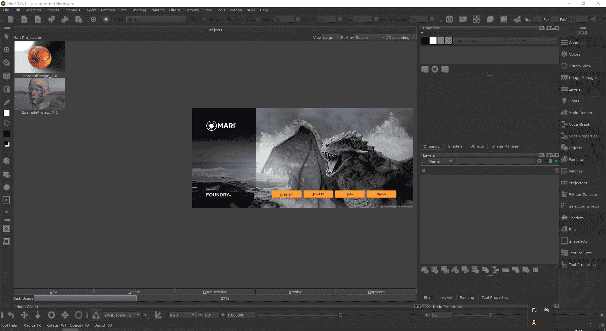Open the Node Graph palette from sidebar
The width and height of the screenshot is (606, 331).
(x=579, y=124)
